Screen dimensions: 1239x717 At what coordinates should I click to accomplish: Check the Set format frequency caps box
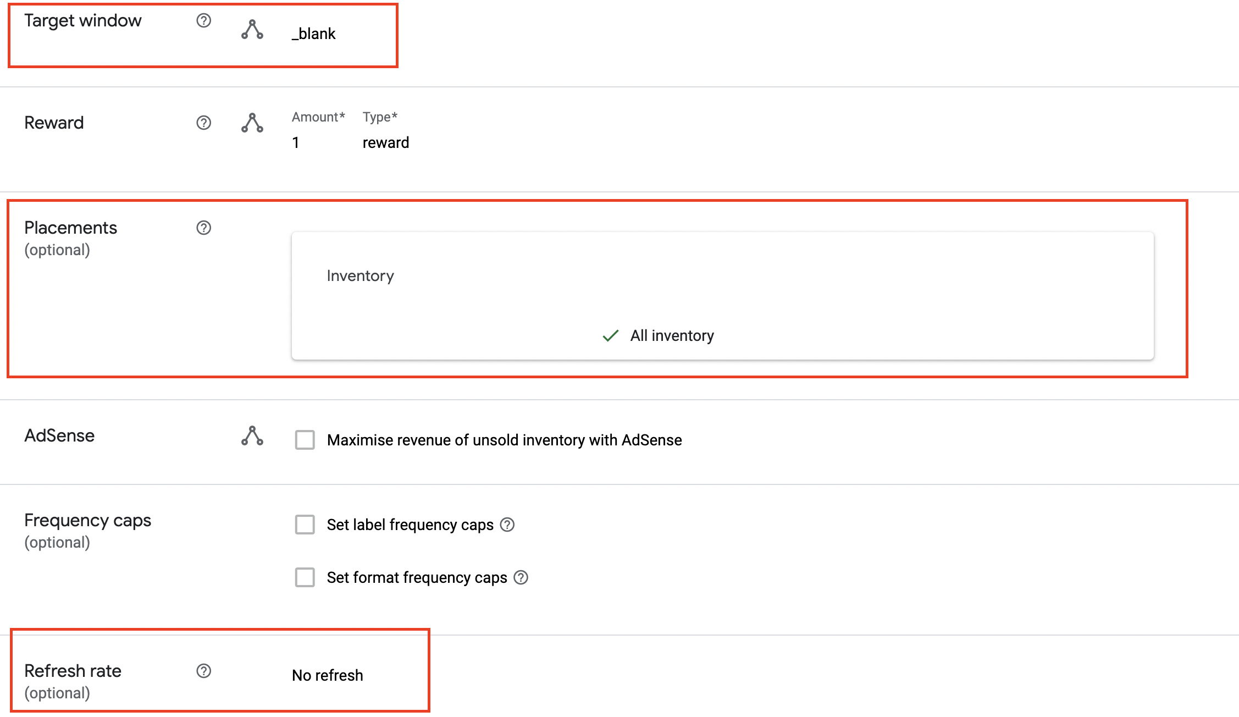[305, 578]
